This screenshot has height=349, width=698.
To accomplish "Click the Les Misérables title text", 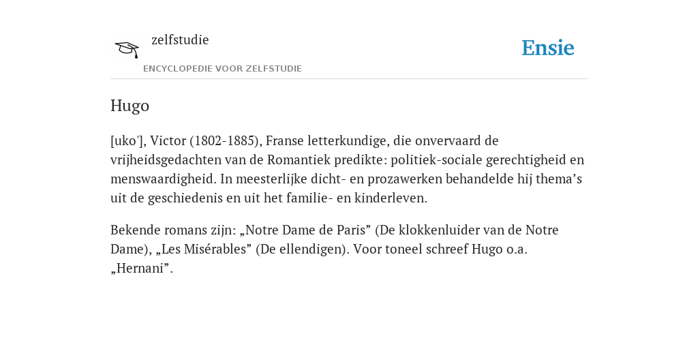I will coord(203,249).
